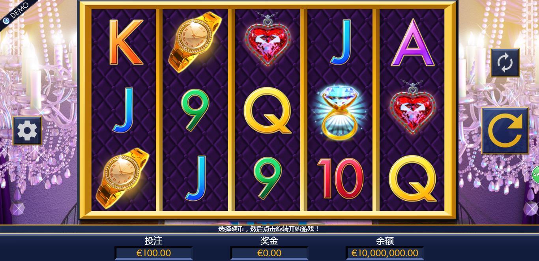539x261 pixels.
Task: Click the green circular badge at right edge
Action: click(x=535, y=174)
